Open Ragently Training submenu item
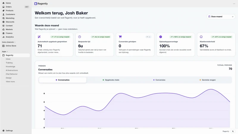The image size is (238, 134). 9,63
